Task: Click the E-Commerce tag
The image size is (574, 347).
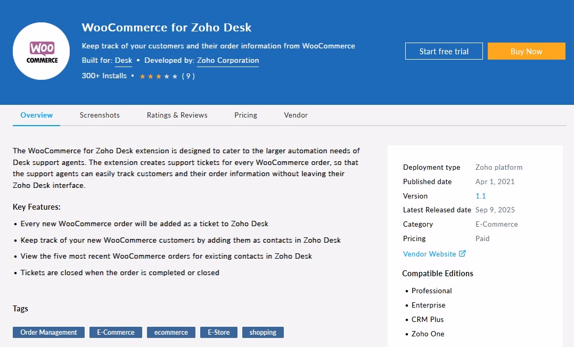Action: pos(116,332)
